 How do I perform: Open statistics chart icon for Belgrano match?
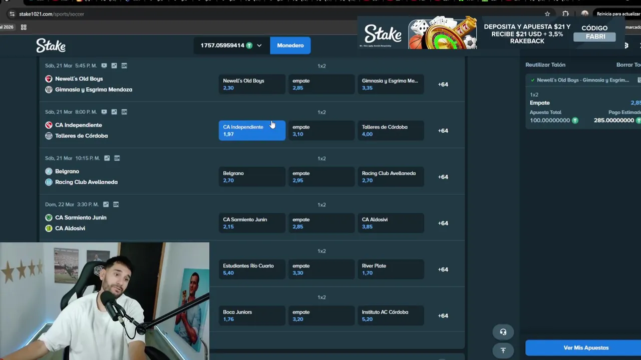tap(107, 158)
